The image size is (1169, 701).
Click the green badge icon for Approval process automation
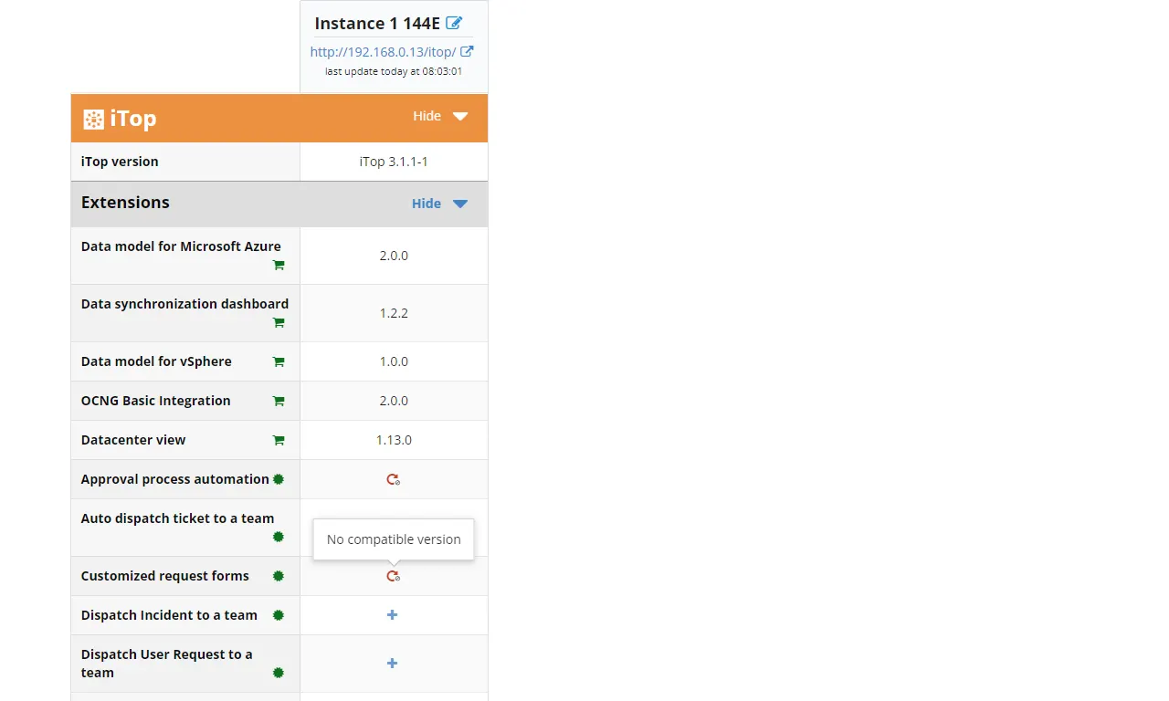click(x=279, y=479)
